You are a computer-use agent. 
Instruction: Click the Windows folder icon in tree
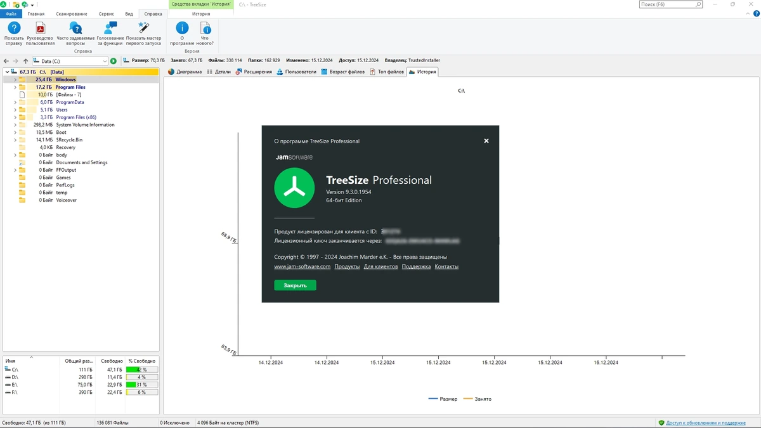click(x=22, y=80)
